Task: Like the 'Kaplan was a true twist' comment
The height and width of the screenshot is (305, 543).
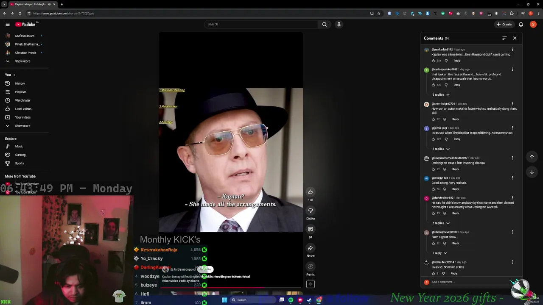Action: (x=433, y=61)
